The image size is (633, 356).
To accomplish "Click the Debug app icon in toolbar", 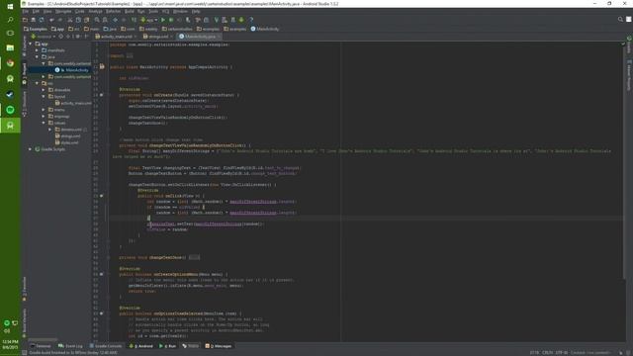I will click(x=171, y=20).
